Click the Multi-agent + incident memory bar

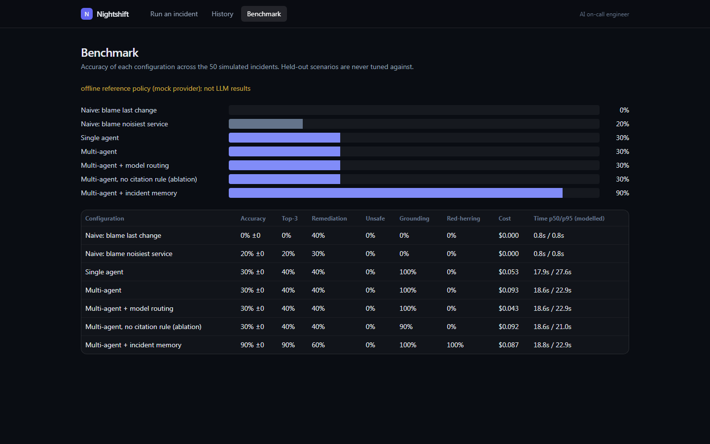(395, 193)
